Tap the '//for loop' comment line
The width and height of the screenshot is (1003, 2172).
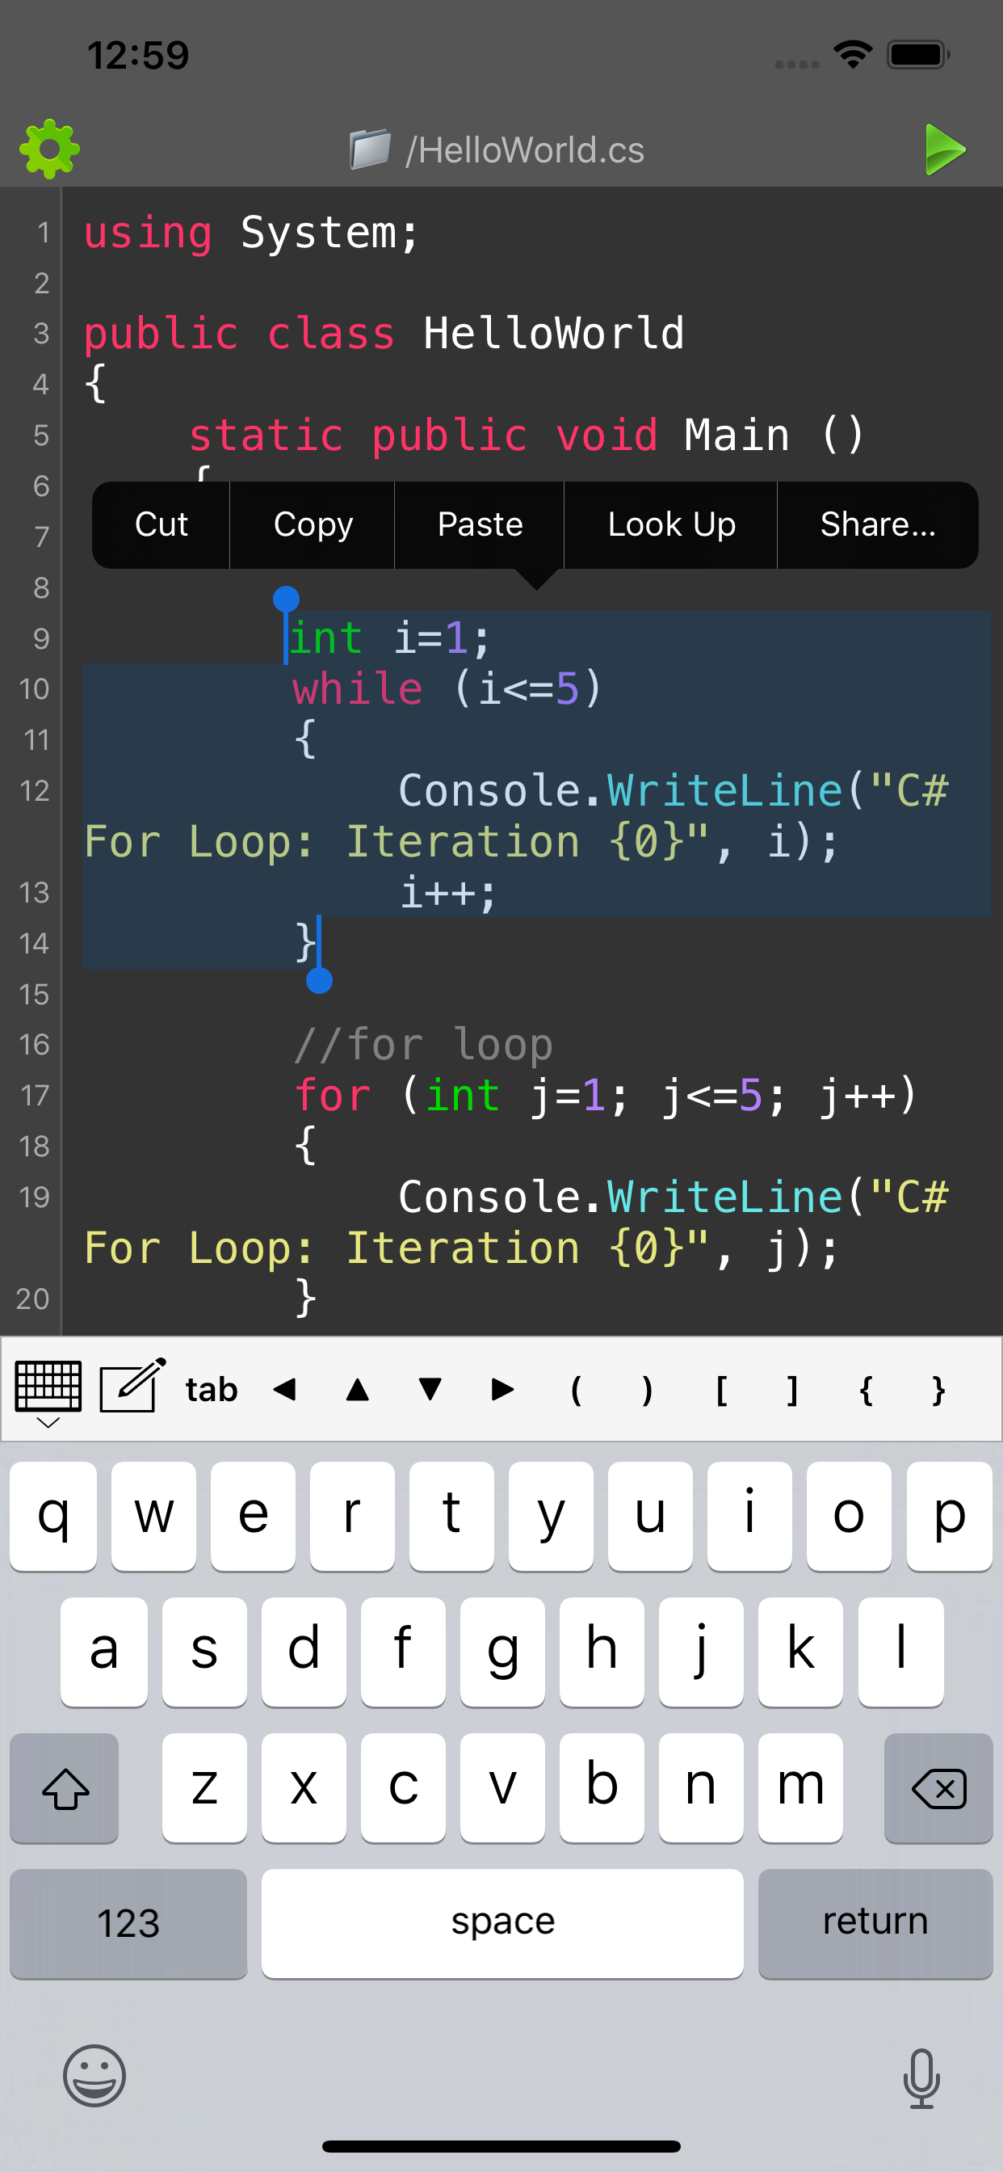423,1045
